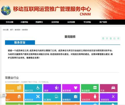This screenshot has width=125, height=105.
Task: Open the 3C数码 phone tile
Action: coord(52,97)
